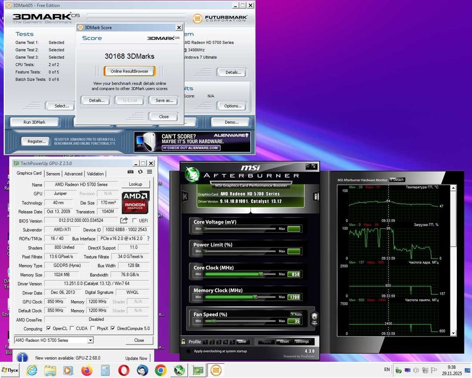Click the Core Clock value box 850
472x378 pixels.
click(x=294, y=274)
